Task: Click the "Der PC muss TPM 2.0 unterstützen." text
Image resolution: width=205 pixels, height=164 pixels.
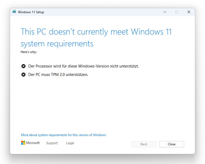Action: (x=58, y=75)
